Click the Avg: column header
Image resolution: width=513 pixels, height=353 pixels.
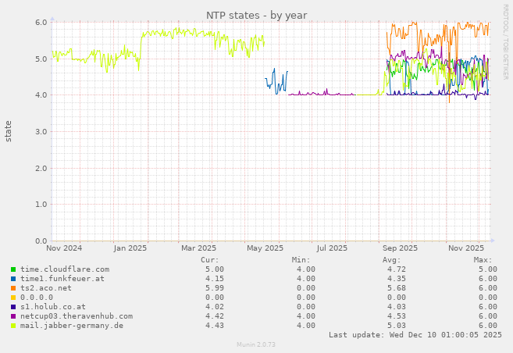pyautogui.click(x=392, y=260)
